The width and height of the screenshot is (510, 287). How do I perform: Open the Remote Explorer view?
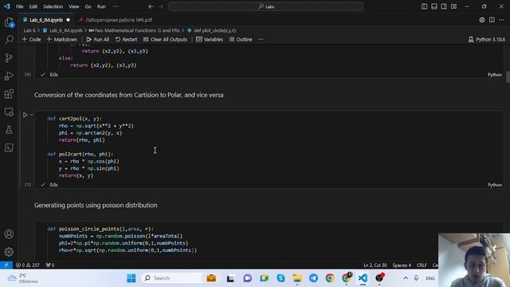coord(9,112)
